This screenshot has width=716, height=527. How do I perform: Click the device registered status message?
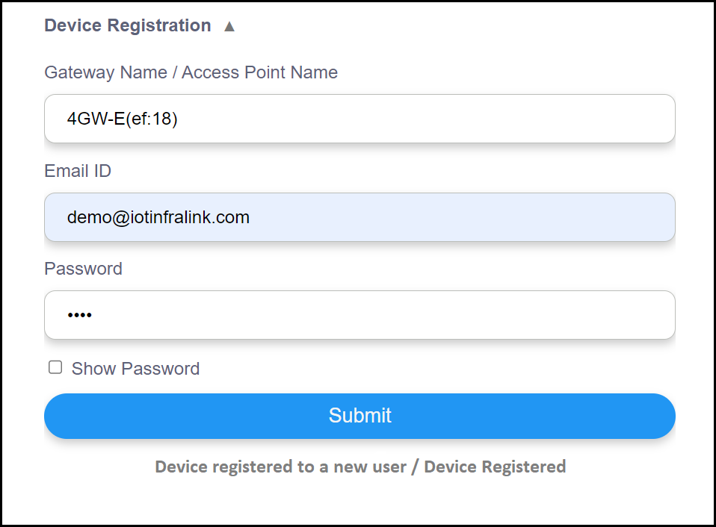[x=359, y=467]
